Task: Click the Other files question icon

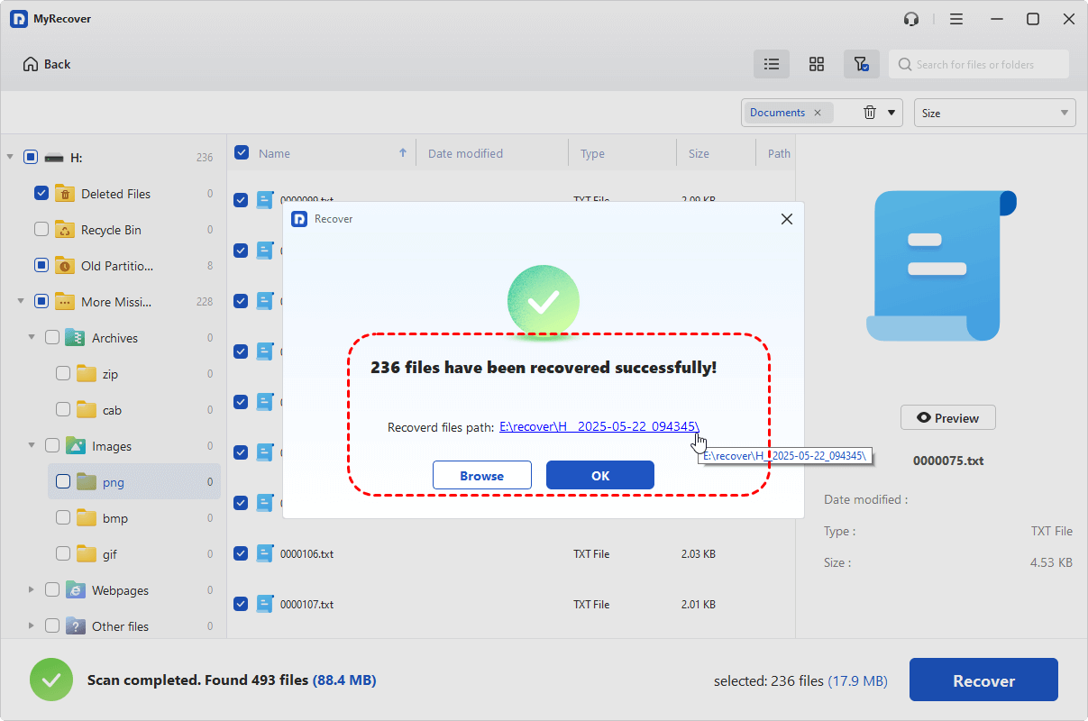Action: pos(76,625)
